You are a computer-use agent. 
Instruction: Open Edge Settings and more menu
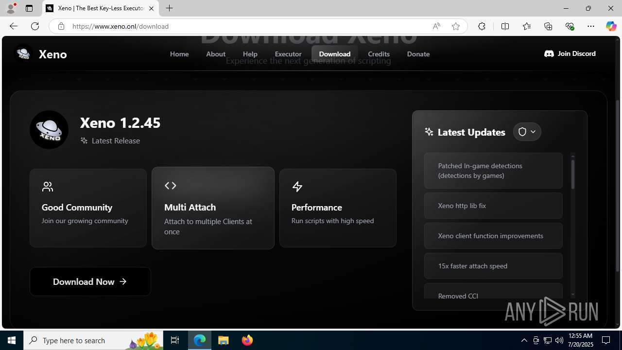[x=591, y=26]
